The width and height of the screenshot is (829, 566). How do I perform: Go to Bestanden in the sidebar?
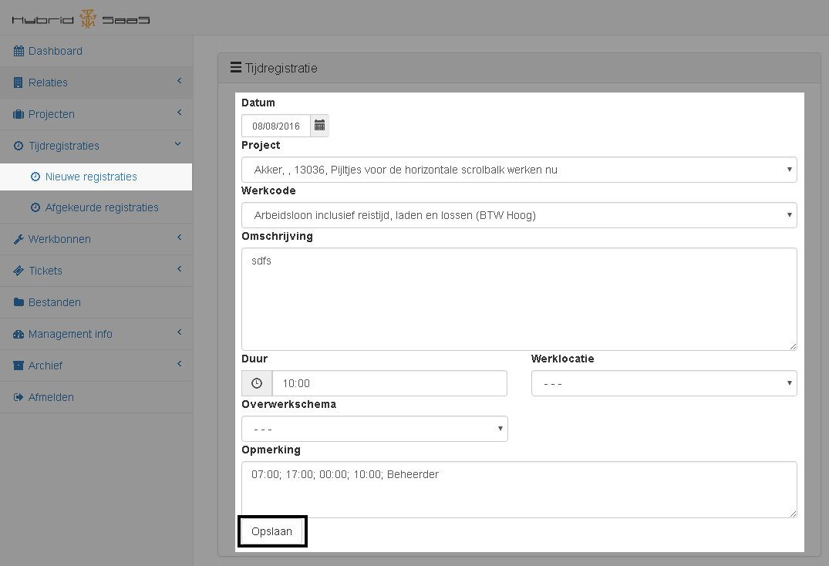pyautogui.click(x=54, y=302)
